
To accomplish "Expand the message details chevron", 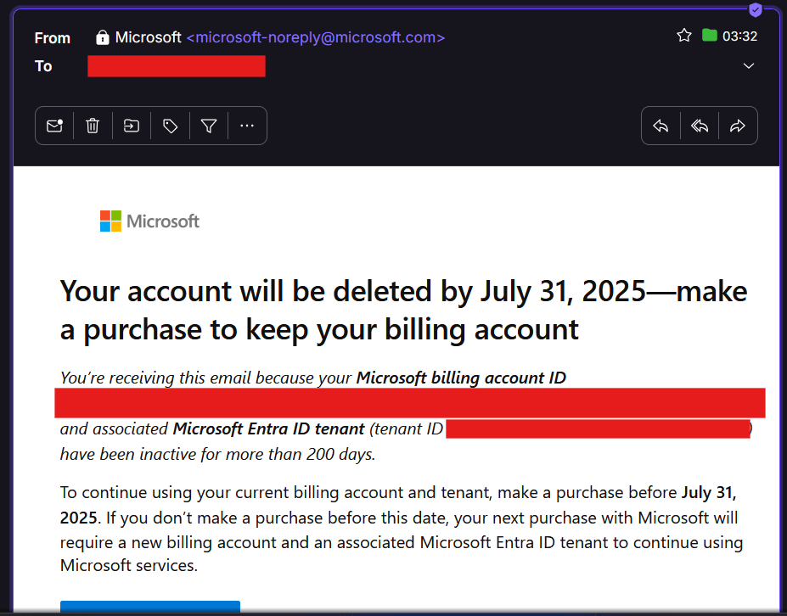I will [749, 65].
